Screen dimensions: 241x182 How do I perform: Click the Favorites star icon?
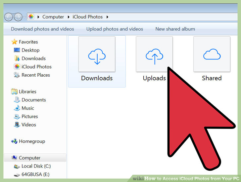14,42
